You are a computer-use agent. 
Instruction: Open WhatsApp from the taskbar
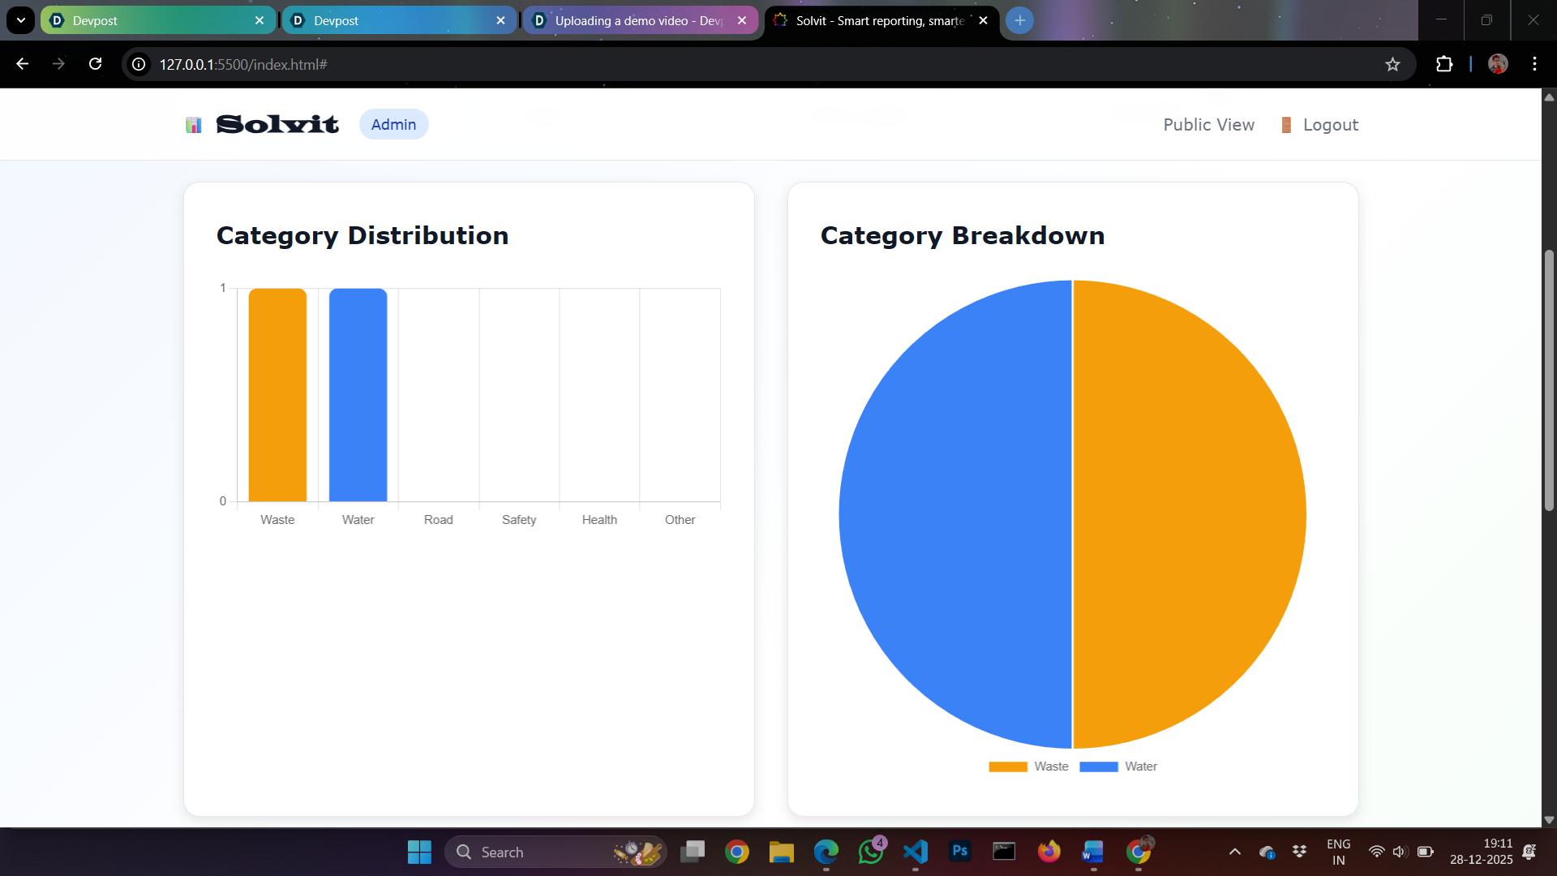pyautogui.click(x=871, y=852)
